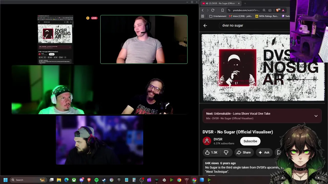Screen dimensions: 328x184
Task: Mute the tab via its speaker icon
Action: [207, 3]
